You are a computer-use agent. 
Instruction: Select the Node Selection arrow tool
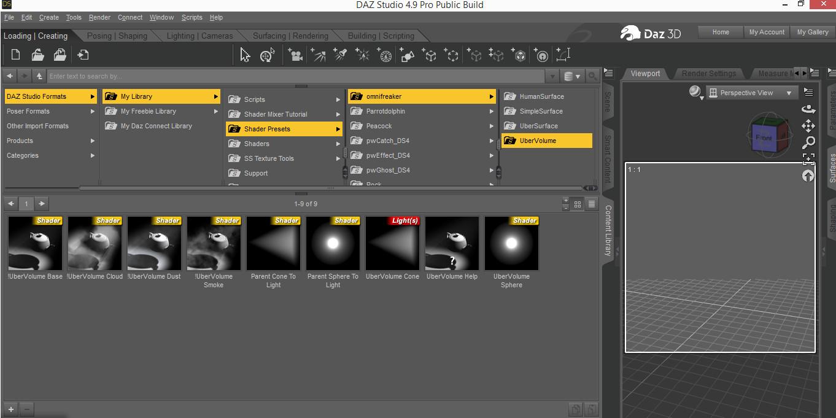coord(245,55)
